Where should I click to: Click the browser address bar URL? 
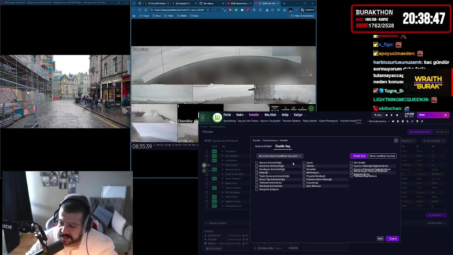(179, 10)
